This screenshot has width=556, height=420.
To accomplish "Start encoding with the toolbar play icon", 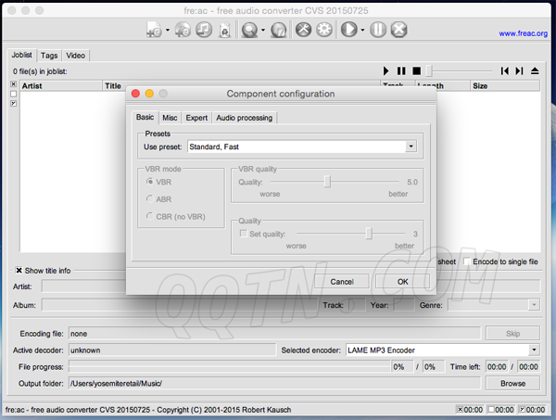I will (x=349, y=31).
